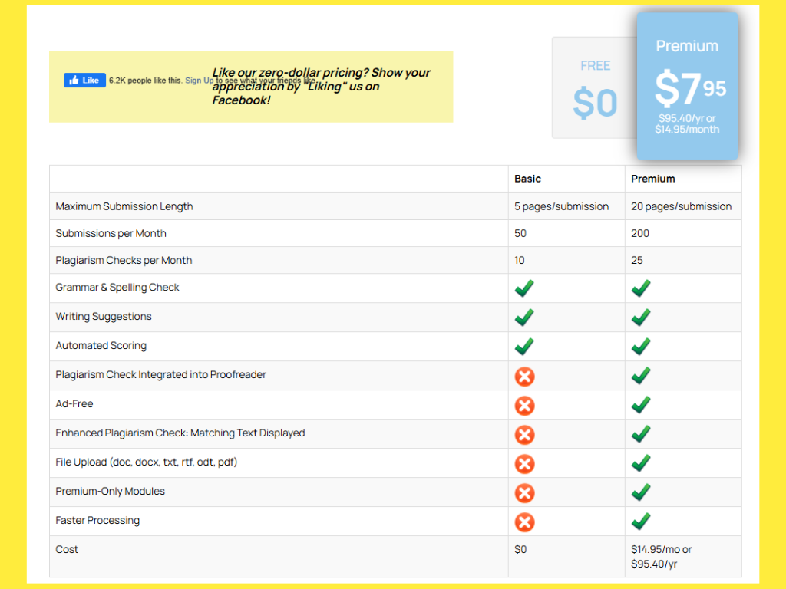Click Premium green check for Writing Suggestions
Image resolution: width=786 pixels, height=589 pixels.
tap(641, 318)
